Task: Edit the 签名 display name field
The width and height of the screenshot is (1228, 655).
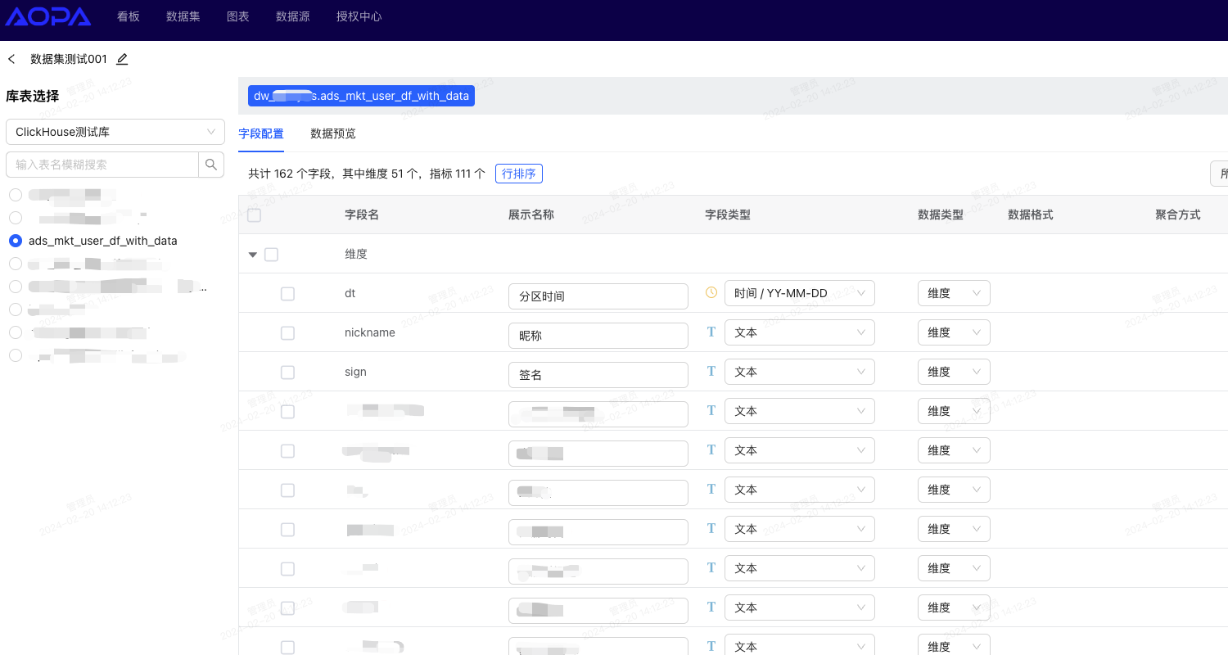Action: tap(598, 375)
